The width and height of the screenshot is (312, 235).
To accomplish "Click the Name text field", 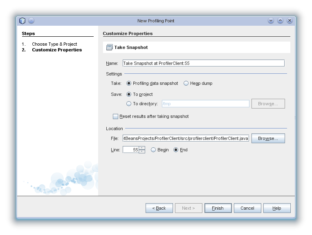I will (204, 63).
